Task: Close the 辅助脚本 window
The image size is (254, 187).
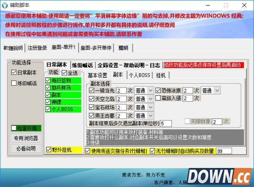Action: [x=244, y=5]
